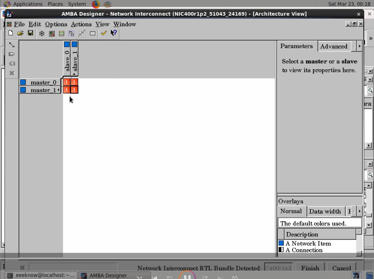Open settings via the gear toolbar icon
This screenshot has width=374, height=279.
42,33
